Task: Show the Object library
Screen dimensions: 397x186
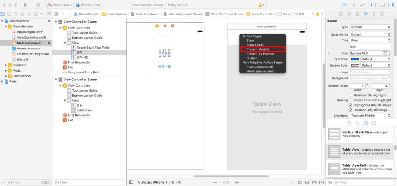Action: (366, 123)
